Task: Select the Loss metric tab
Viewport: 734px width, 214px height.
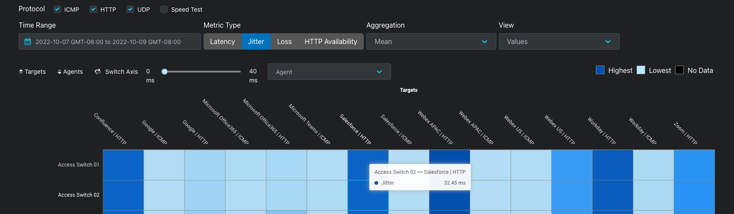Action: coord(284,41)
